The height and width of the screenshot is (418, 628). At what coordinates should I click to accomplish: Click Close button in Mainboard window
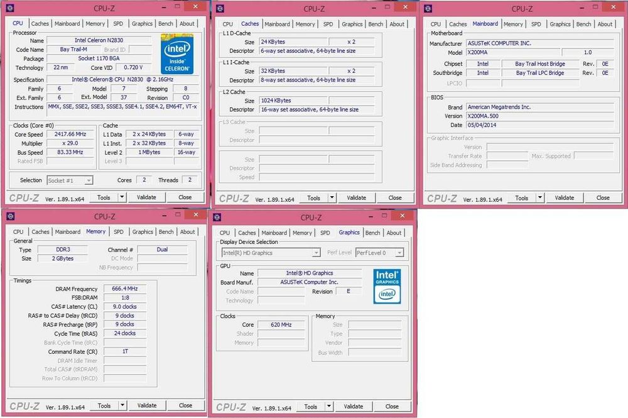tap(603, 197)
